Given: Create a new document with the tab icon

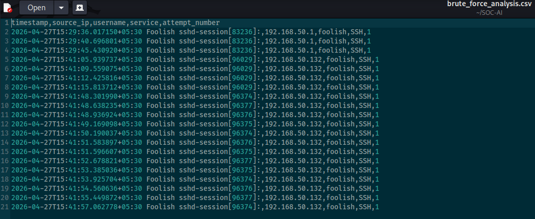Looking at the screenshot, I should 80,8.
